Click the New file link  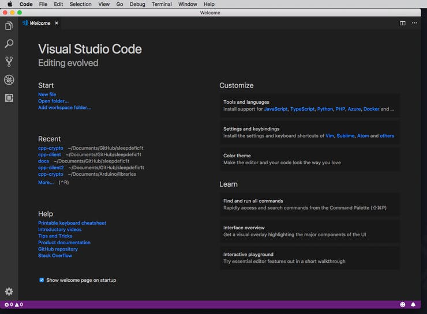[47, 94]
